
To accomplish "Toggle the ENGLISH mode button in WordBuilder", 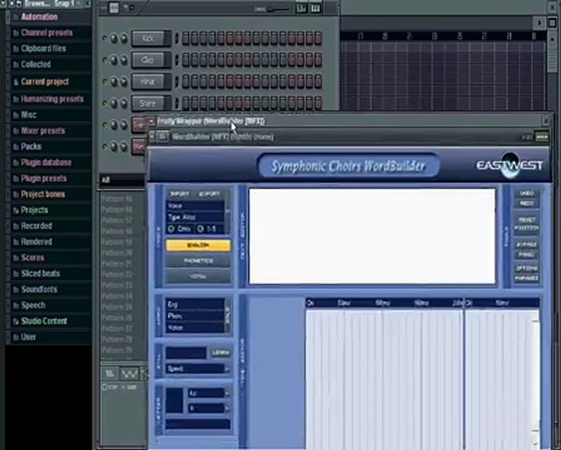I will pos(198,245).
